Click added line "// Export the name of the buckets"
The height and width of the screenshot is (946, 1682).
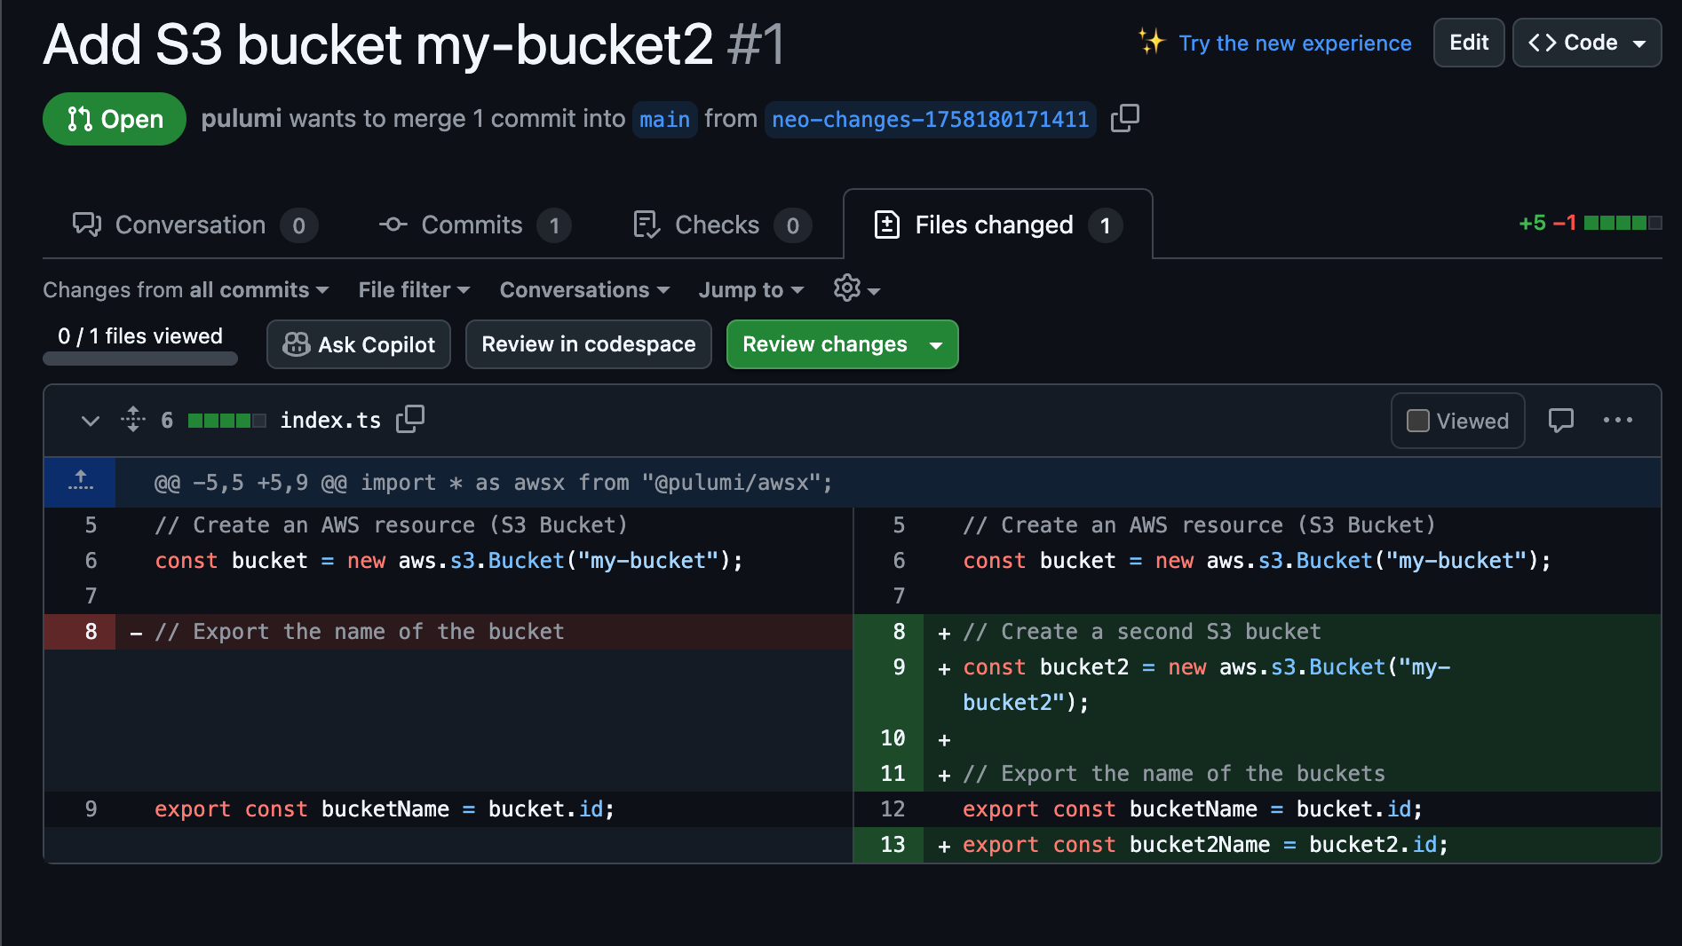(1174, 774)
